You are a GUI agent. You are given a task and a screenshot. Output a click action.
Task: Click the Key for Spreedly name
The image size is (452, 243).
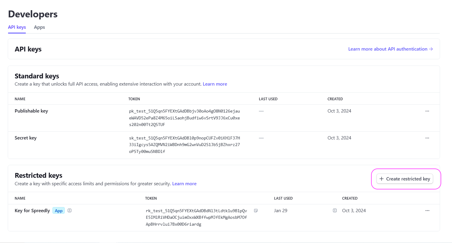coord(32,211)
